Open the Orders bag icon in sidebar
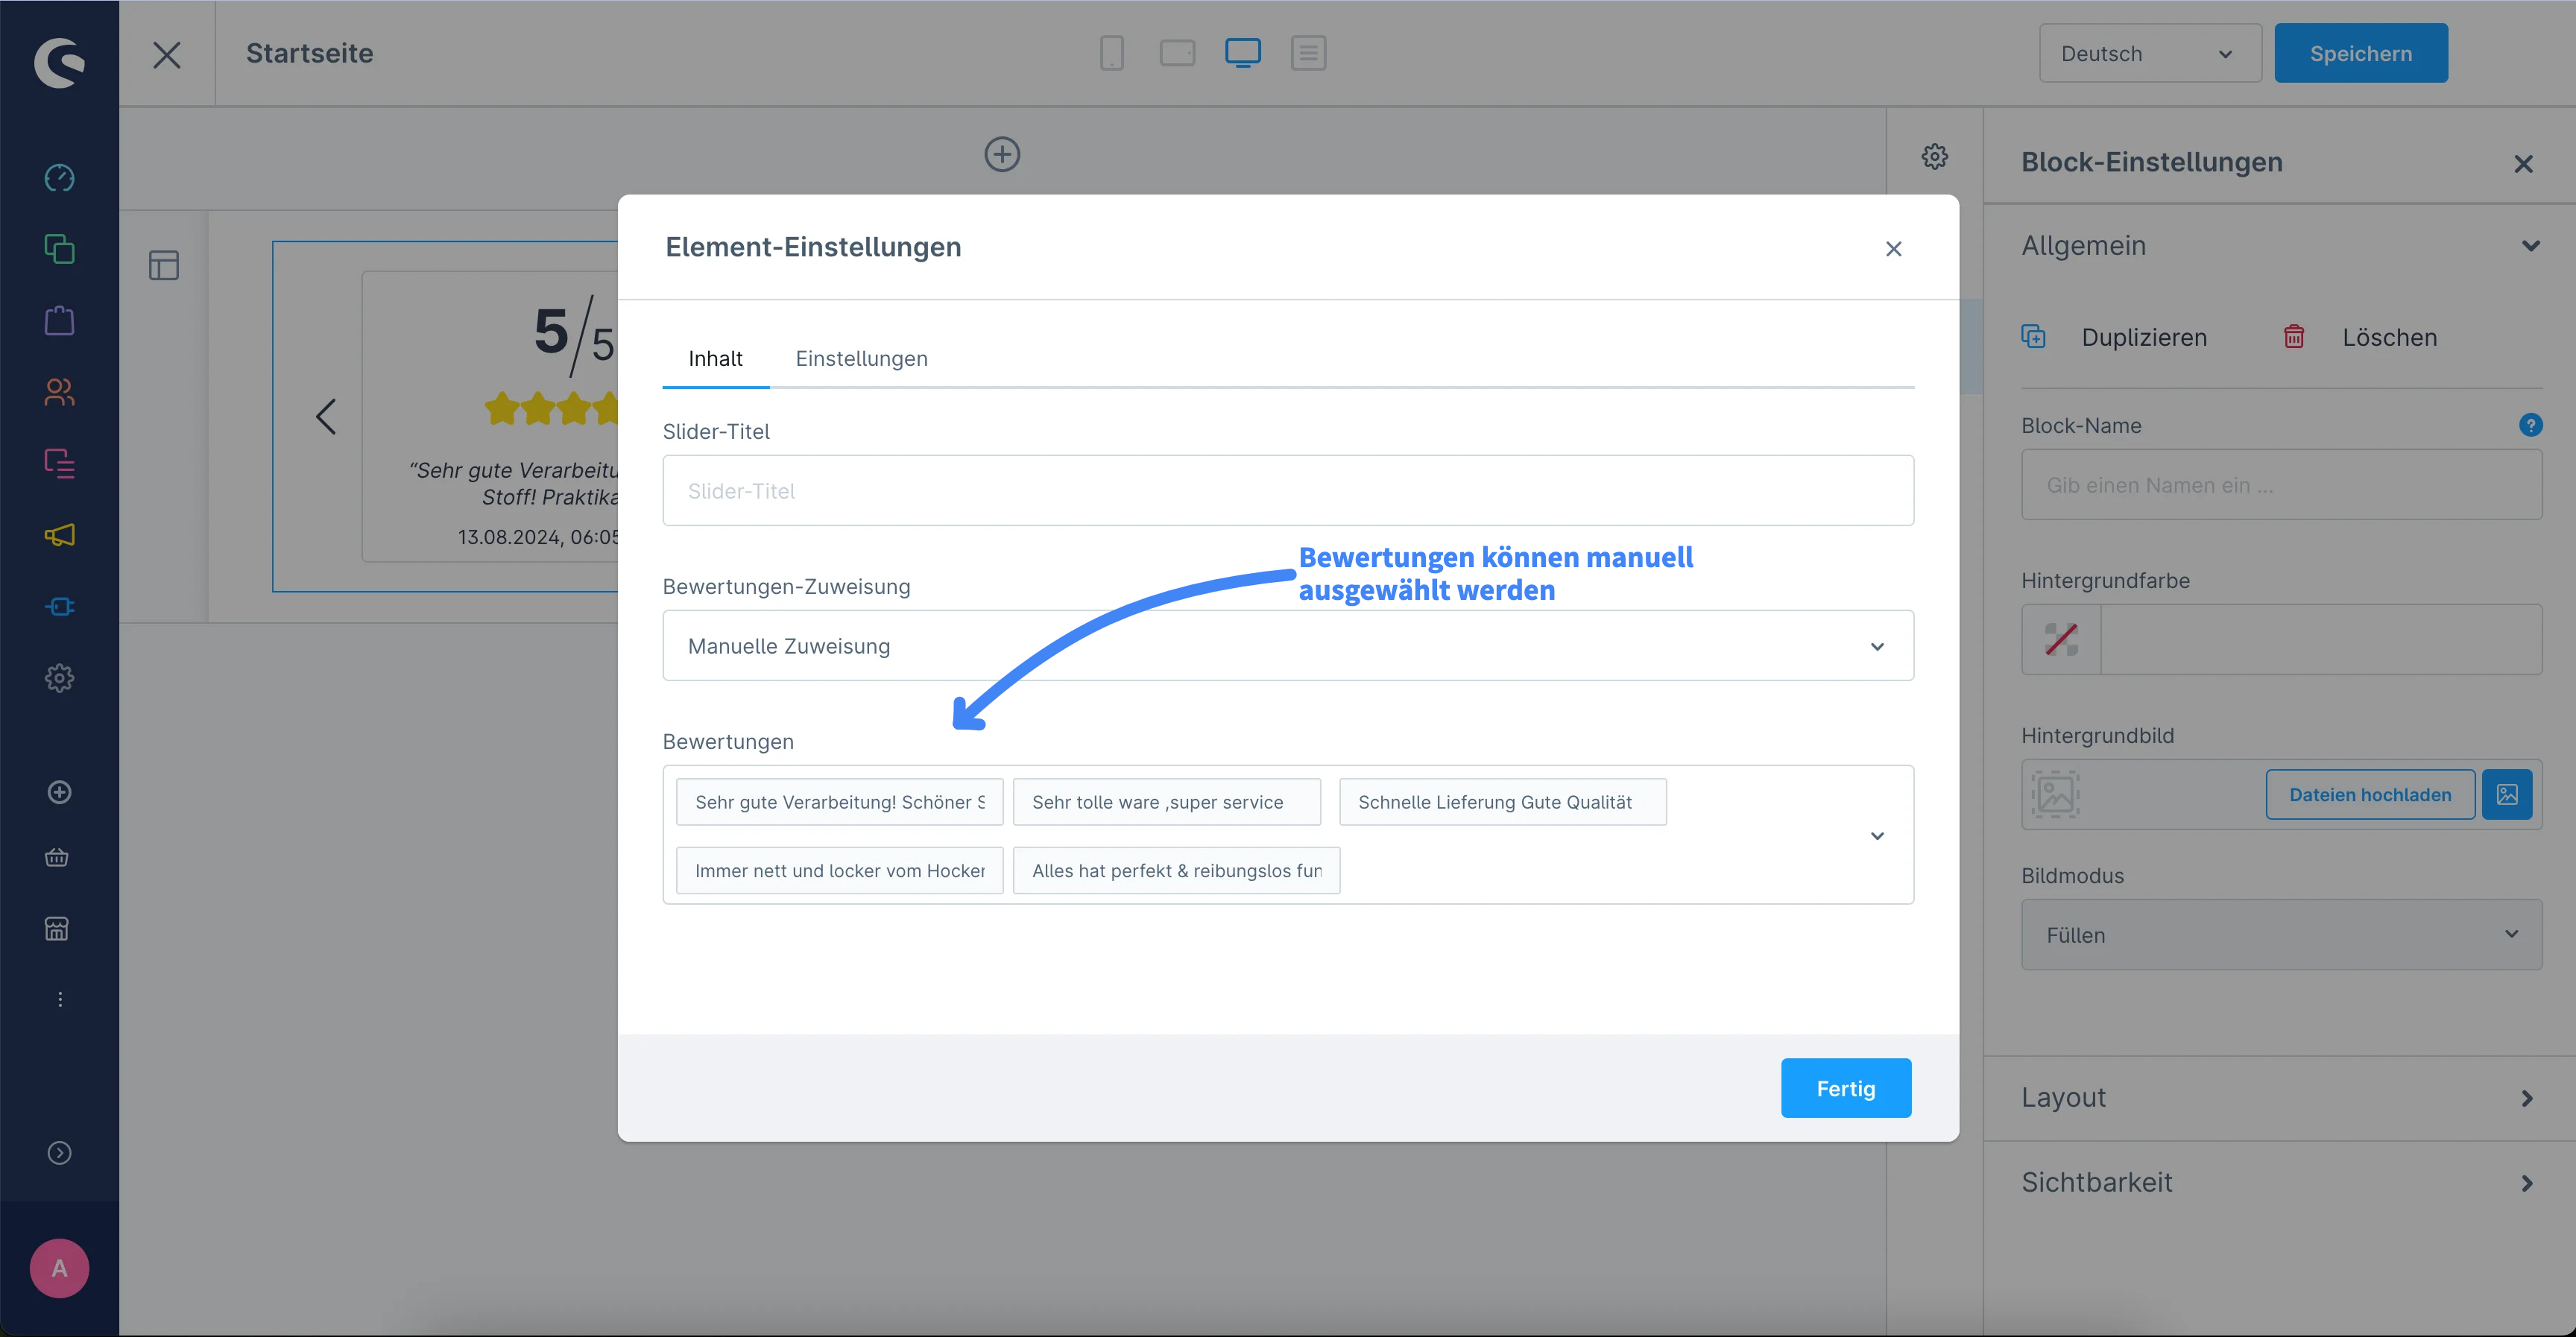This screenshot has width=2576, height=1337. (59, 320)
